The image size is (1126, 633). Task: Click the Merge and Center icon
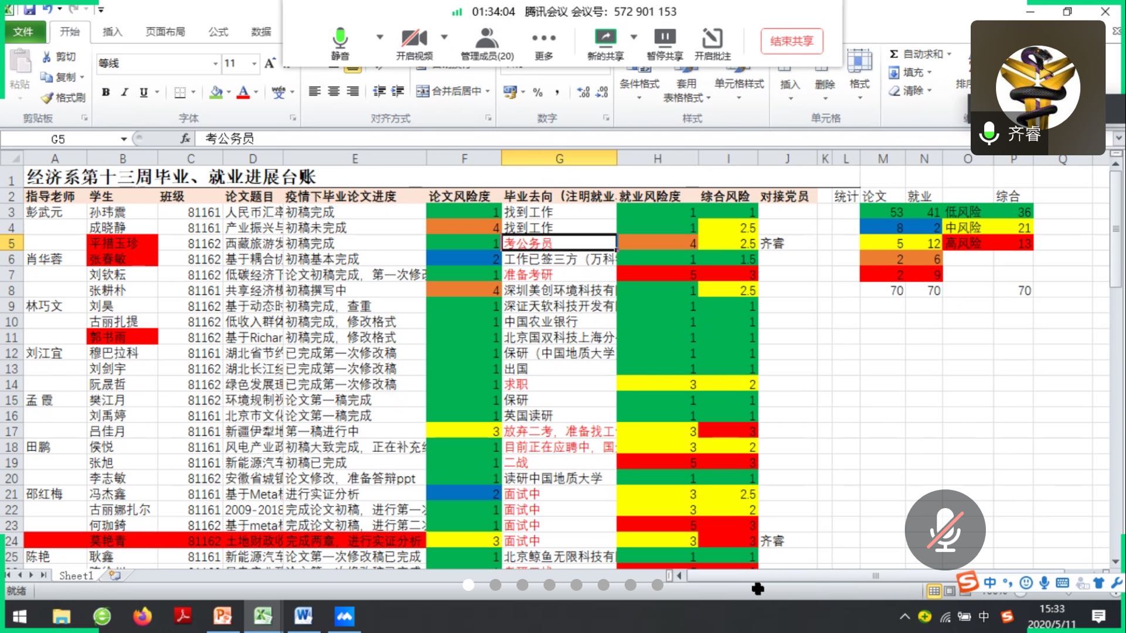point(423,91)
